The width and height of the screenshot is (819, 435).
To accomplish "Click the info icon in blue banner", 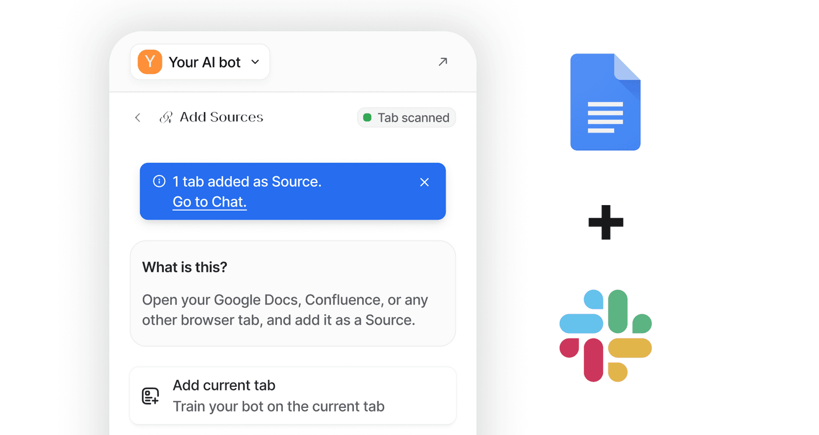I will (159, 181).
